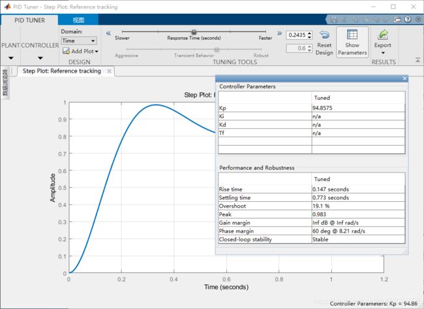Viewport: 424px width, 309px height.
Task: Click the Amplitude axis label
Action: tap(52, 187)
